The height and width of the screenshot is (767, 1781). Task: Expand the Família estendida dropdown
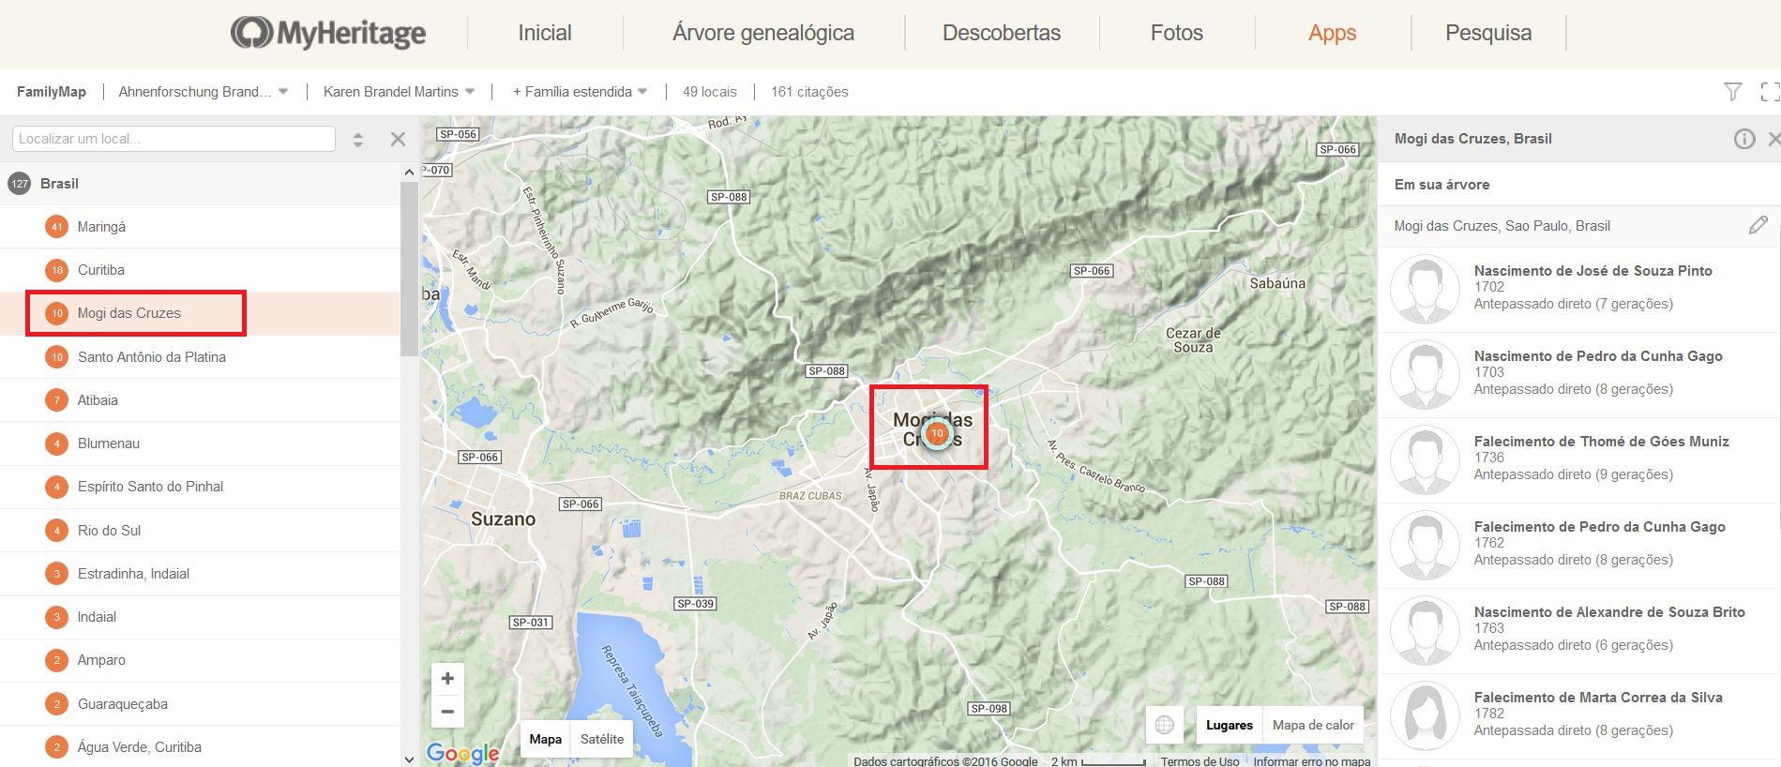tap(580, 92)
